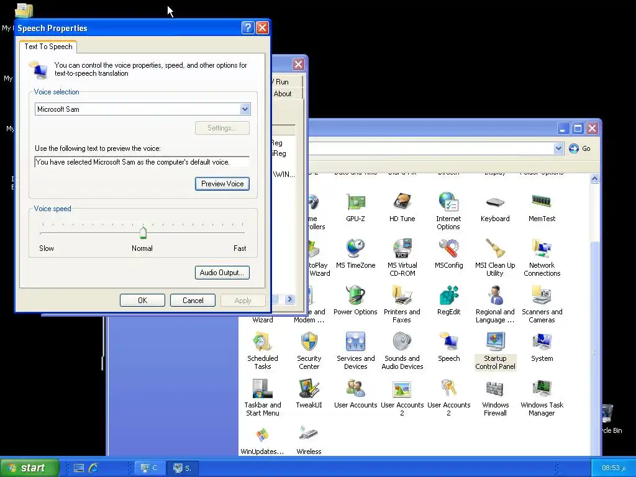
Task: Open the Windows Start menu
Action: coord(29,468)
